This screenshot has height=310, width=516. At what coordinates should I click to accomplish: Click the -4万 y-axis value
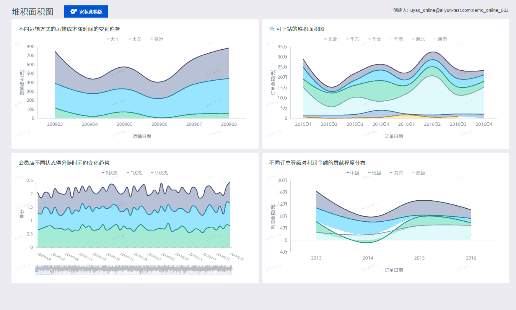(283, 252)
